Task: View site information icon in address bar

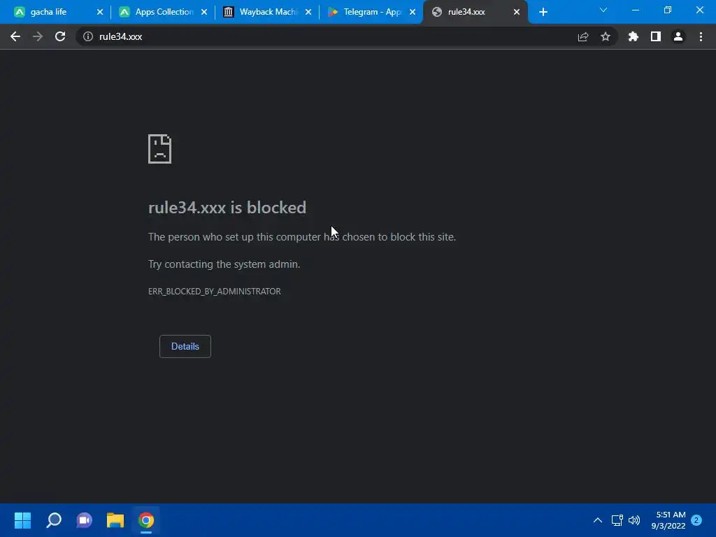Action: point(88,36)
